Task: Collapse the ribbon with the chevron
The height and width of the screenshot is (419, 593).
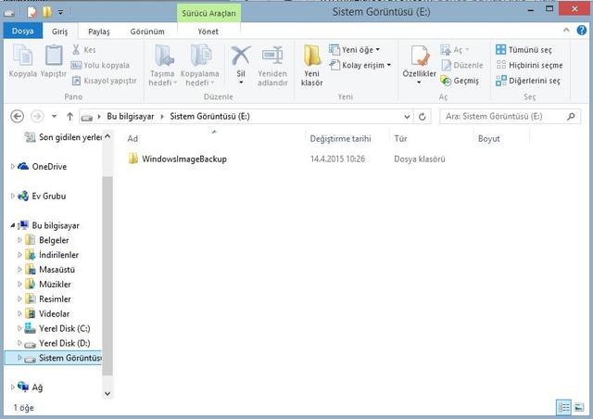Action: tap(566, 30)
